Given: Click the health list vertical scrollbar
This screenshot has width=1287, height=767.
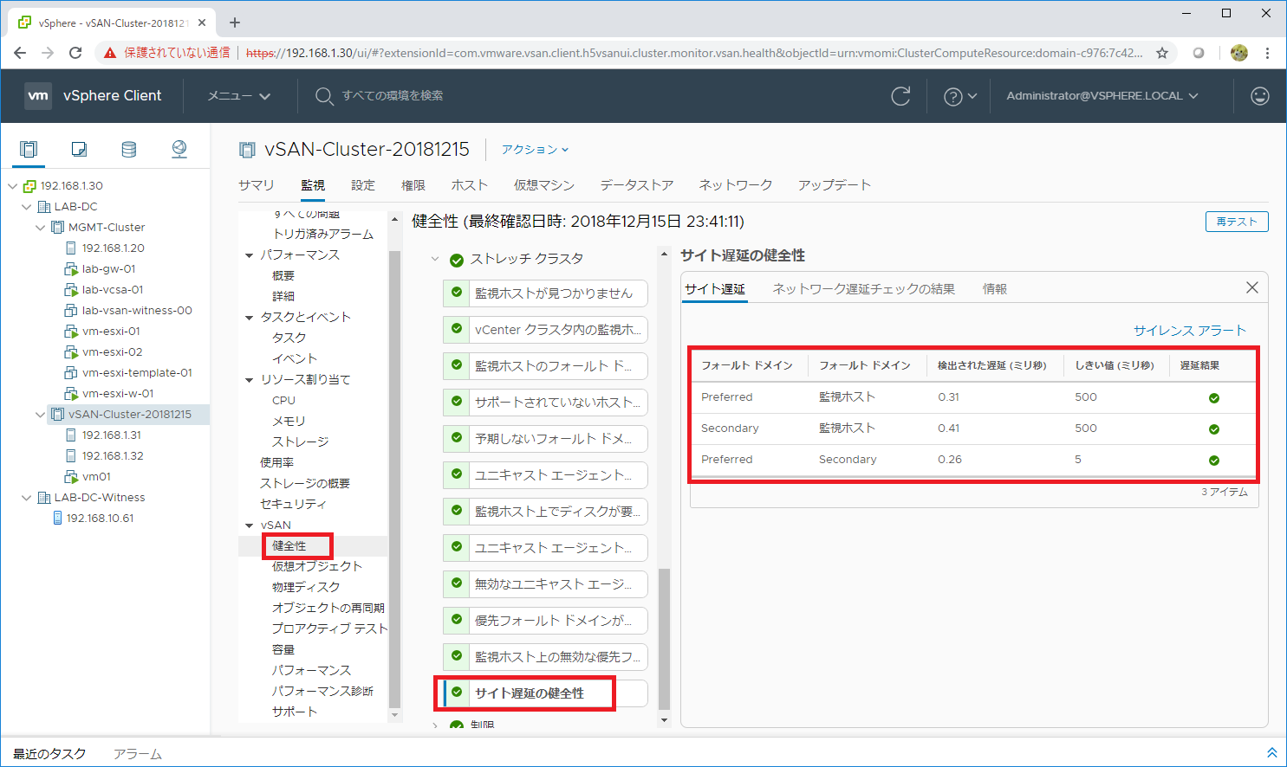Looking at the screenshot, I should [x=665, y=639].
